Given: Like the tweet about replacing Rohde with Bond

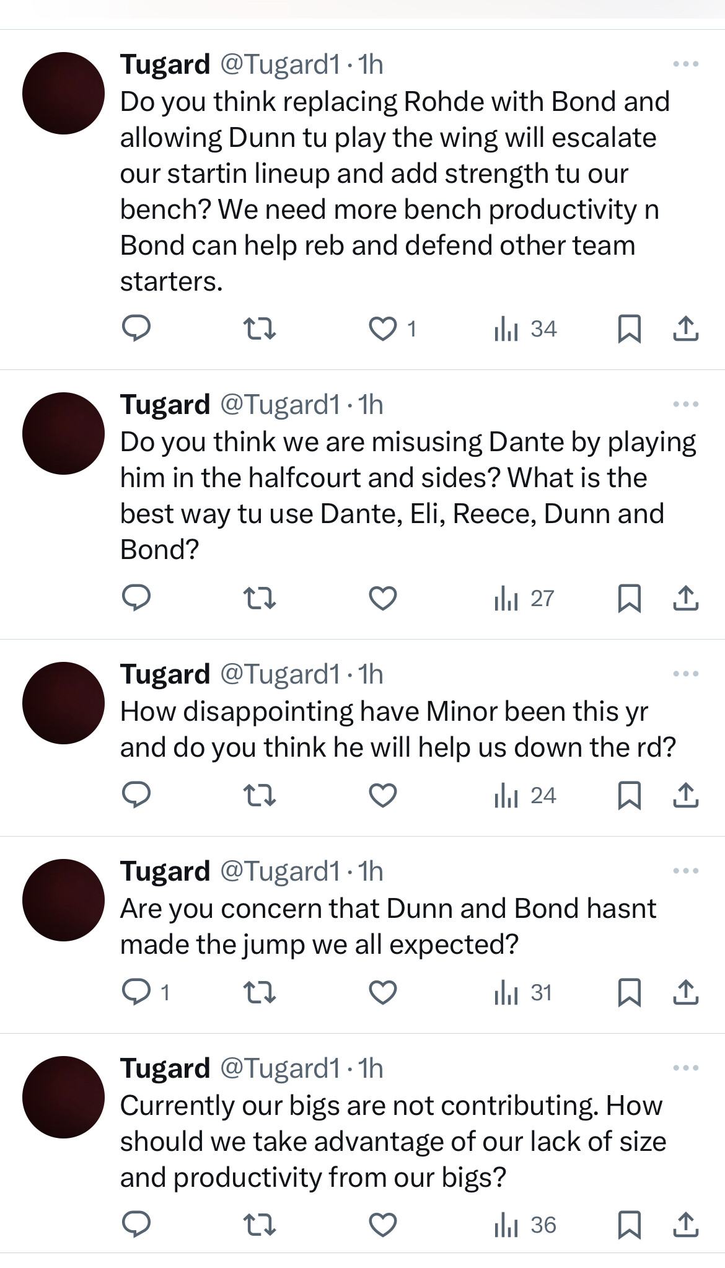Looking at the screenshot, I should 383,328.
